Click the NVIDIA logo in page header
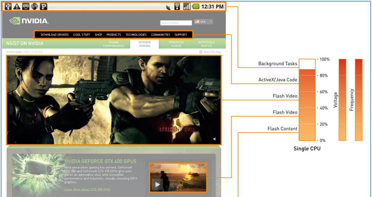 point(29,21)
